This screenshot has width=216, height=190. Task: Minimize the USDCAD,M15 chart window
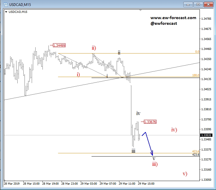[x=188, y=4]
